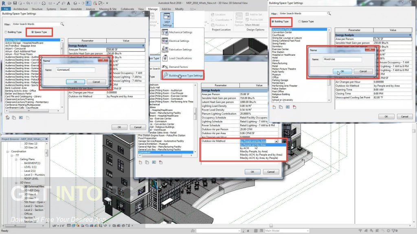Click the Undo arrow in Quick Access toolbar
Image resolution: width=417 pixels, height=234 pixels.
pyautogui.click(x=28, y=3)
